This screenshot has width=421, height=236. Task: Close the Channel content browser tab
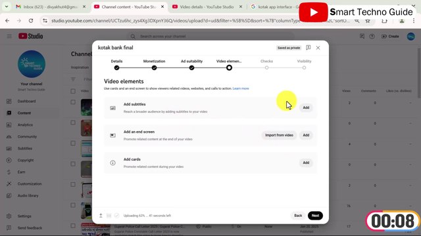(162, 7)
